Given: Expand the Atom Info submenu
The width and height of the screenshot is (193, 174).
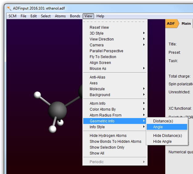Looking at the screenshot, I should pyautogui.click(x=115, y=104).
